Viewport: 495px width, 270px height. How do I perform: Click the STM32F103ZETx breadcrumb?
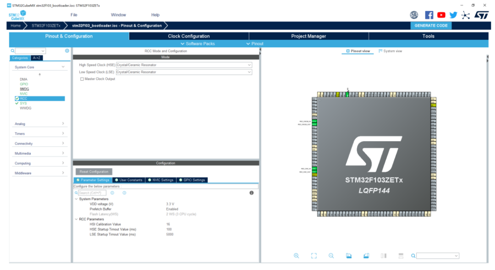coord(46,26)
